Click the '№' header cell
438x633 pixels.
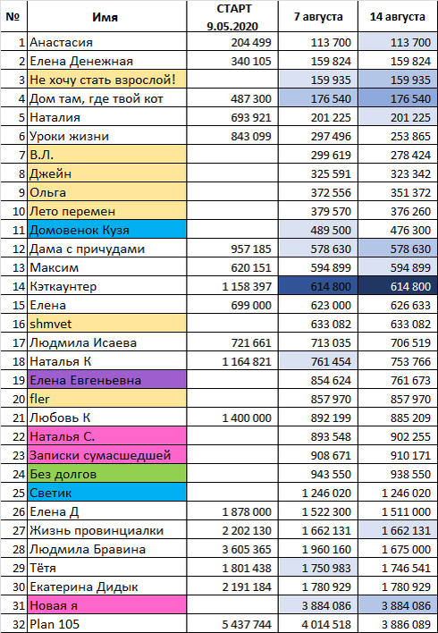(x=13, y=17)
